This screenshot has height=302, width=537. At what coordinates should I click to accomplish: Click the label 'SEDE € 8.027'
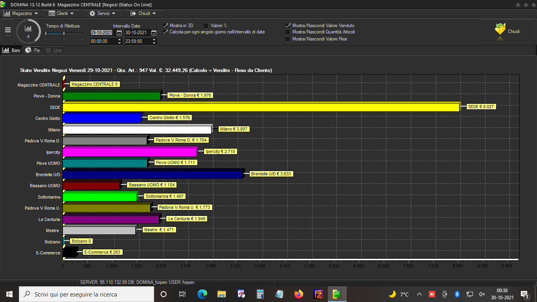(x=481, y=106)
